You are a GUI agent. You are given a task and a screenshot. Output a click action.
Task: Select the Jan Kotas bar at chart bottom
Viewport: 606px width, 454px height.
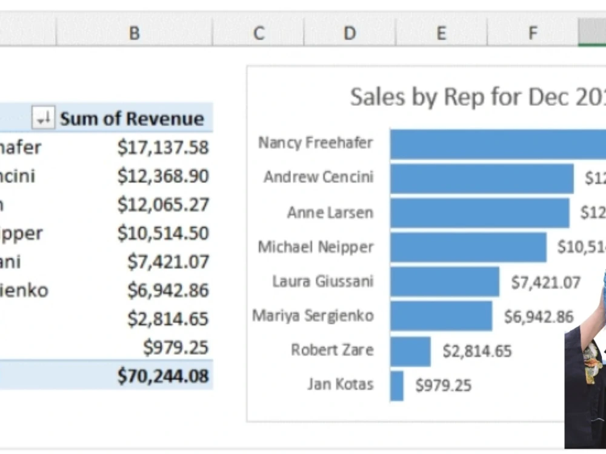pyautogui.click(x=397, y=386)
